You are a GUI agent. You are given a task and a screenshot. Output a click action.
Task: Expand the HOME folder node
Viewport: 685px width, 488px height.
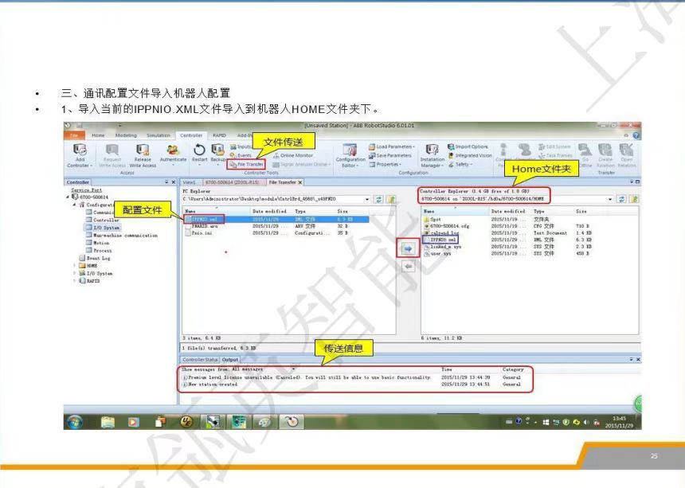point(74,265)
